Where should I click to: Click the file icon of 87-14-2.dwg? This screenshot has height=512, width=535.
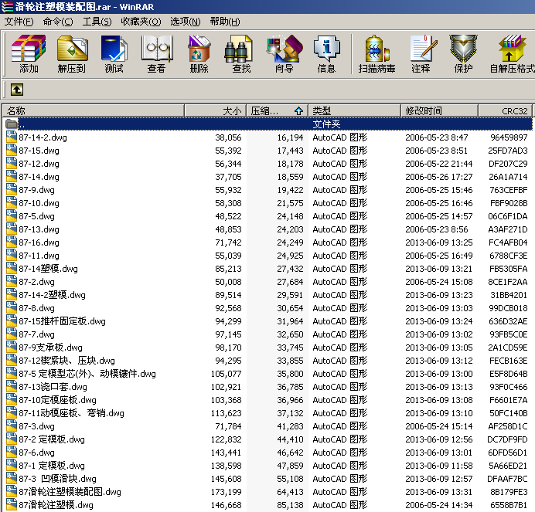tap(12, 137)
